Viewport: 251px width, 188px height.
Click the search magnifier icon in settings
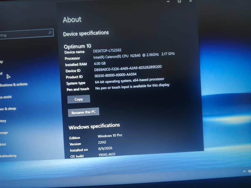[x=50, y=33]
